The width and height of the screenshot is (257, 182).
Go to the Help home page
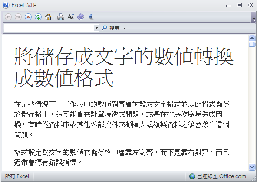48,17
